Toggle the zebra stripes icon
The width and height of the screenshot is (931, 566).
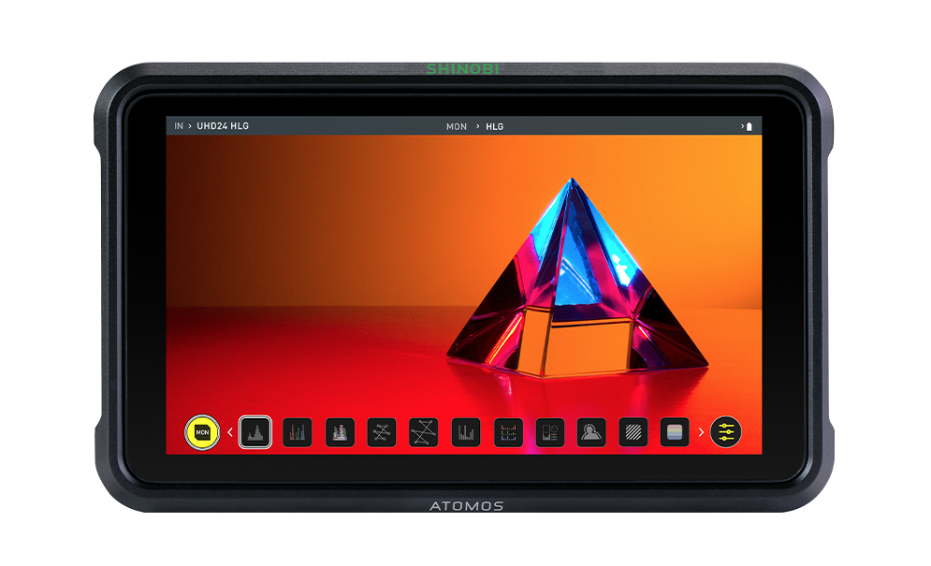pyautogui.click(x=633, y=432)
